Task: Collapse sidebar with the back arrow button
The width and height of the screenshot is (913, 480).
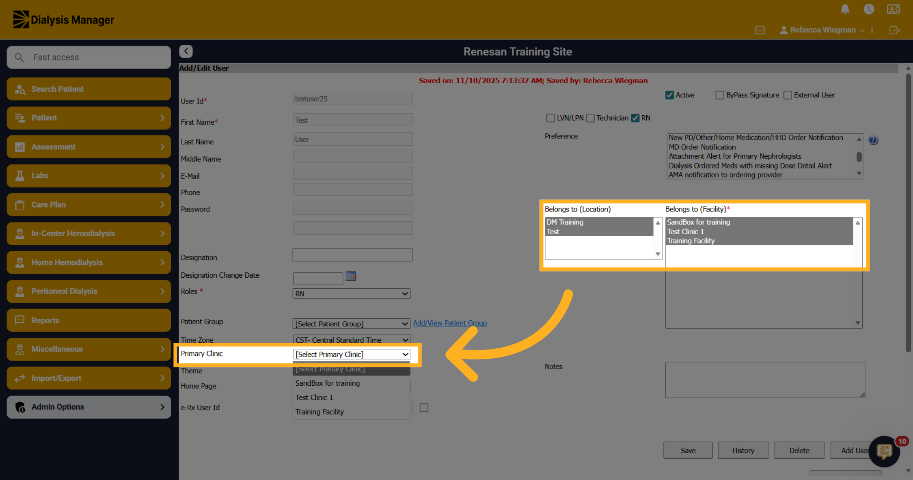Action: click(x=186, y=51)
